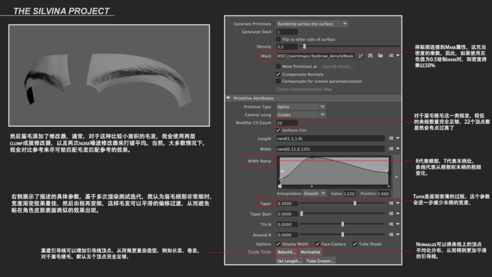Click the ramp Value field
Screen dimensions: 492x277
click(x=349, y=193)
